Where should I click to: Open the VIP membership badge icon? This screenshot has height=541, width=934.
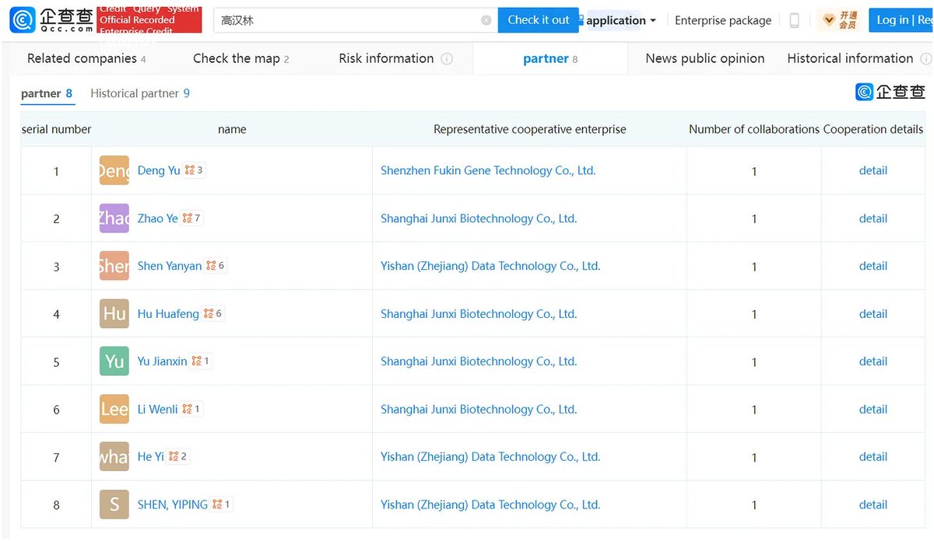(839, 20)
